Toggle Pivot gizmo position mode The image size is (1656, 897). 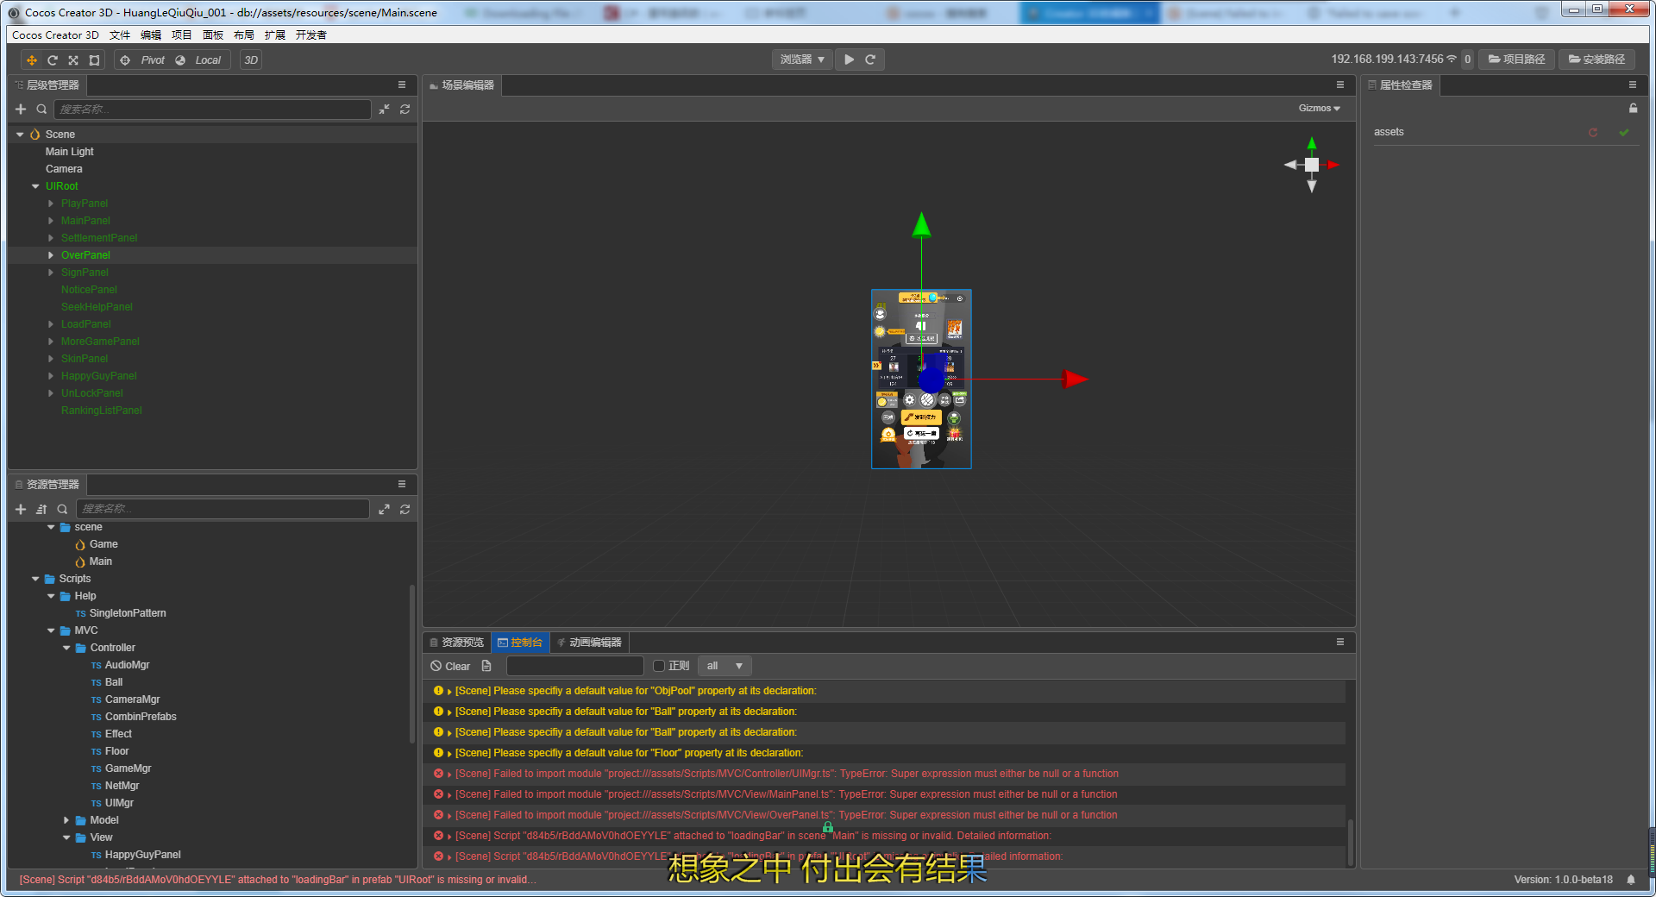pos(142,60)
